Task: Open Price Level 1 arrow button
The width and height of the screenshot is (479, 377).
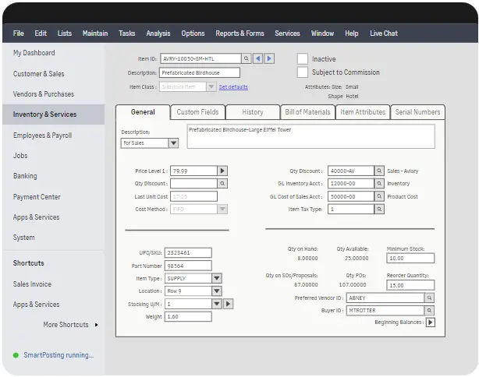Action: 222,171
